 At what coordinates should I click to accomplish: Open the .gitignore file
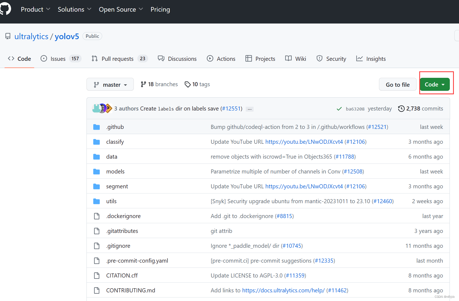tap(118, 246)
